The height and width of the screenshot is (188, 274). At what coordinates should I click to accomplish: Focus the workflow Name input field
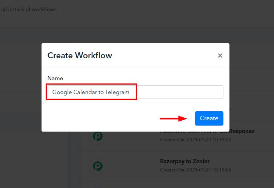[x=135, y=92]
